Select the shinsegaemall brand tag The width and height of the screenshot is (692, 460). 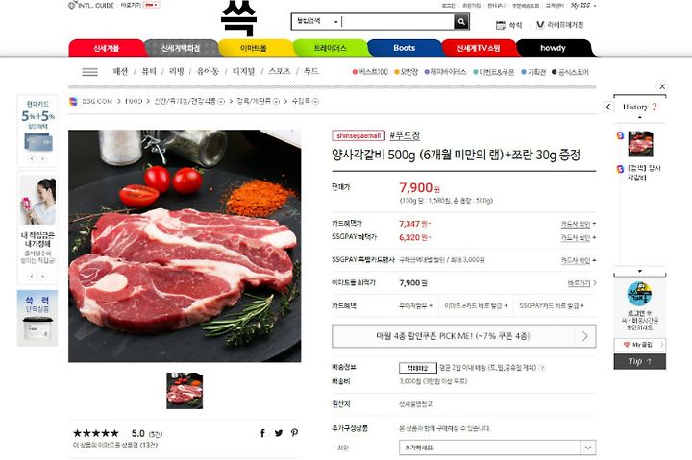(x=358, y=135)
